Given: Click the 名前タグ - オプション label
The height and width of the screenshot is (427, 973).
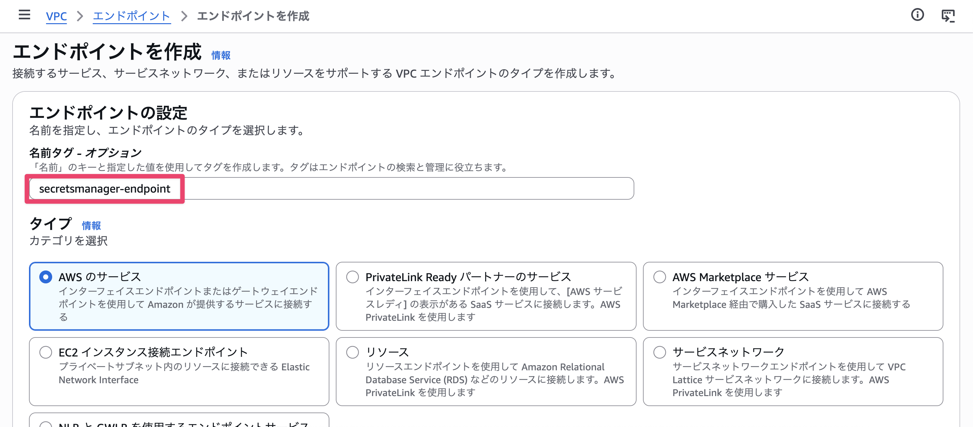Looking at the screenshot, I should [85, 153].
